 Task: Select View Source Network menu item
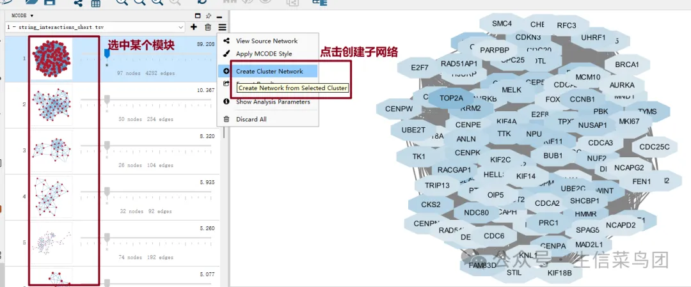pos(267,41)
